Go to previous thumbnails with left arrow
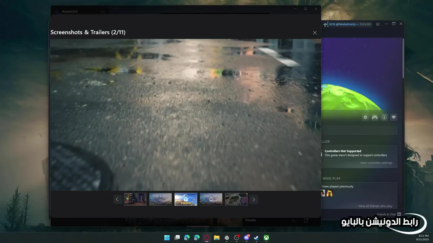The width and height of the screenshot is (433, 243). (x=117, y=199)
